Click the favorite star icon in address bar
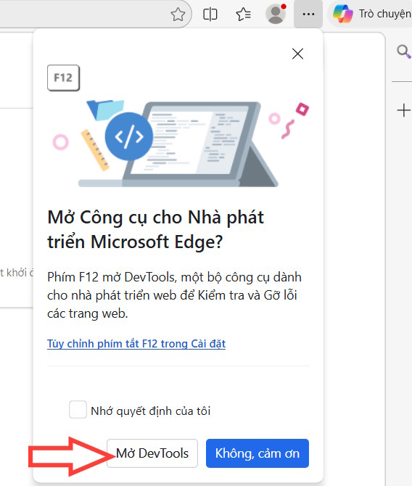The height and width of the screenshot is (486, 412). pos(178,15)
